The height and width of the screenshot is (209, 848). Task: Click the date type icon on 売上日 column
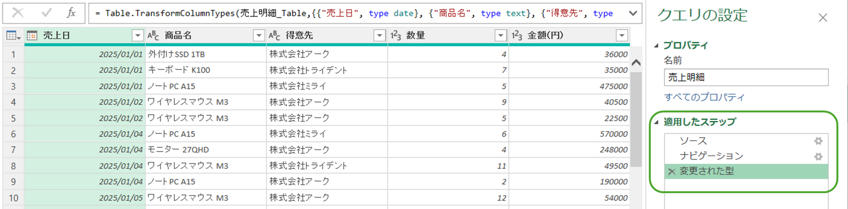[x=32, y=36]
